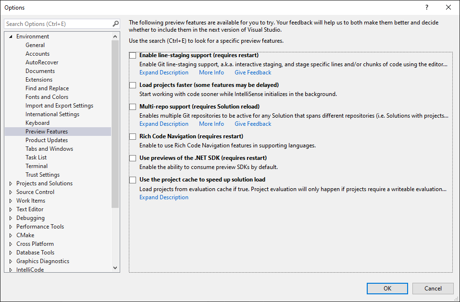Expand the Performance Tools node arrow
The height and width of the screenshot is (302, 460).
click(11, 227)
